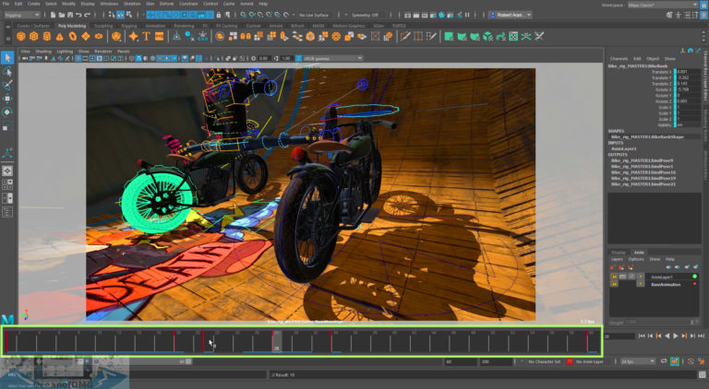Create a polygon torus from the shelf

(72, 37)
